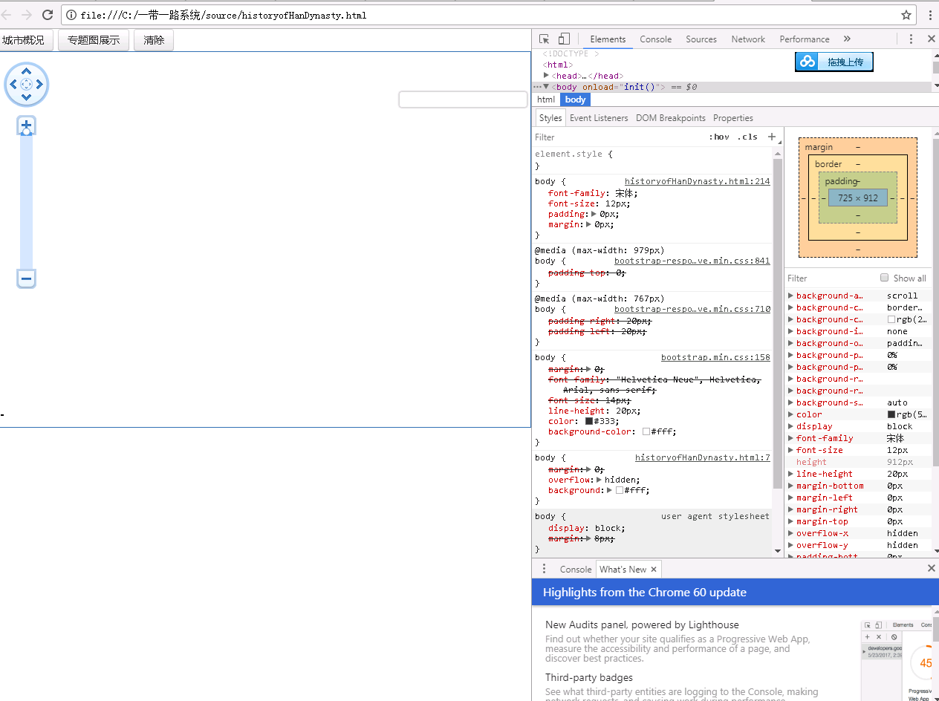Switch to the Event Listeners pane

pyautogui.click(x=599, y=118)
